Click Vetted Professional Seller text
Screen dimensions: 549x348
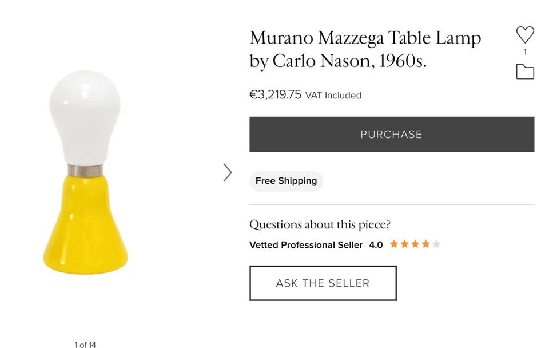[x=306, y=245]
